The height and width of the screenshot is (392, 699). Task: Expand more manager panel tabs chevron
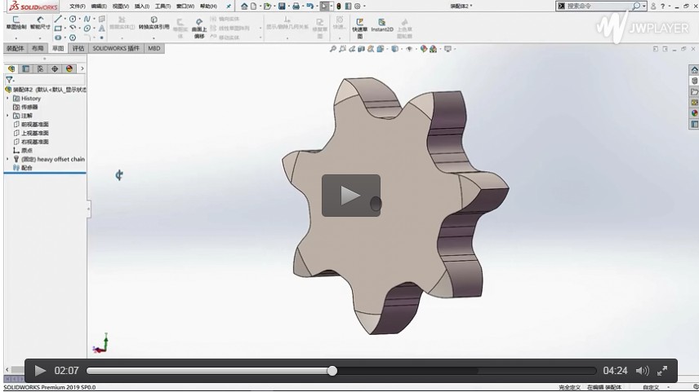point(82,69)
